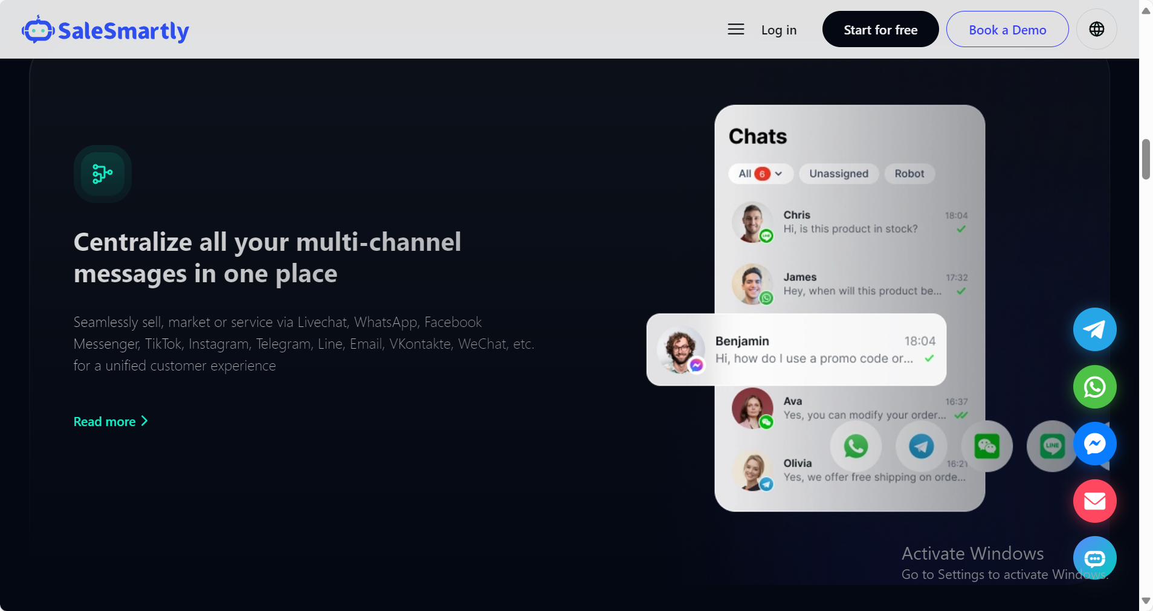Click the LINE channel icon in chat preview

[x=1052, y=447]
